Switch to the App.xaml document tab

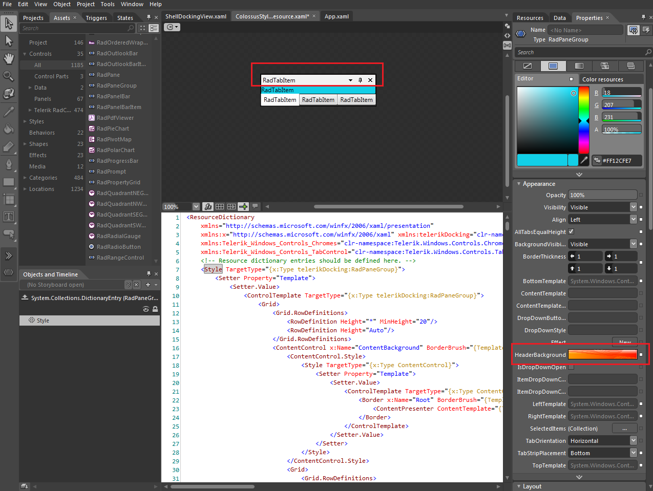pyautogui.click(x=336, y=16)
